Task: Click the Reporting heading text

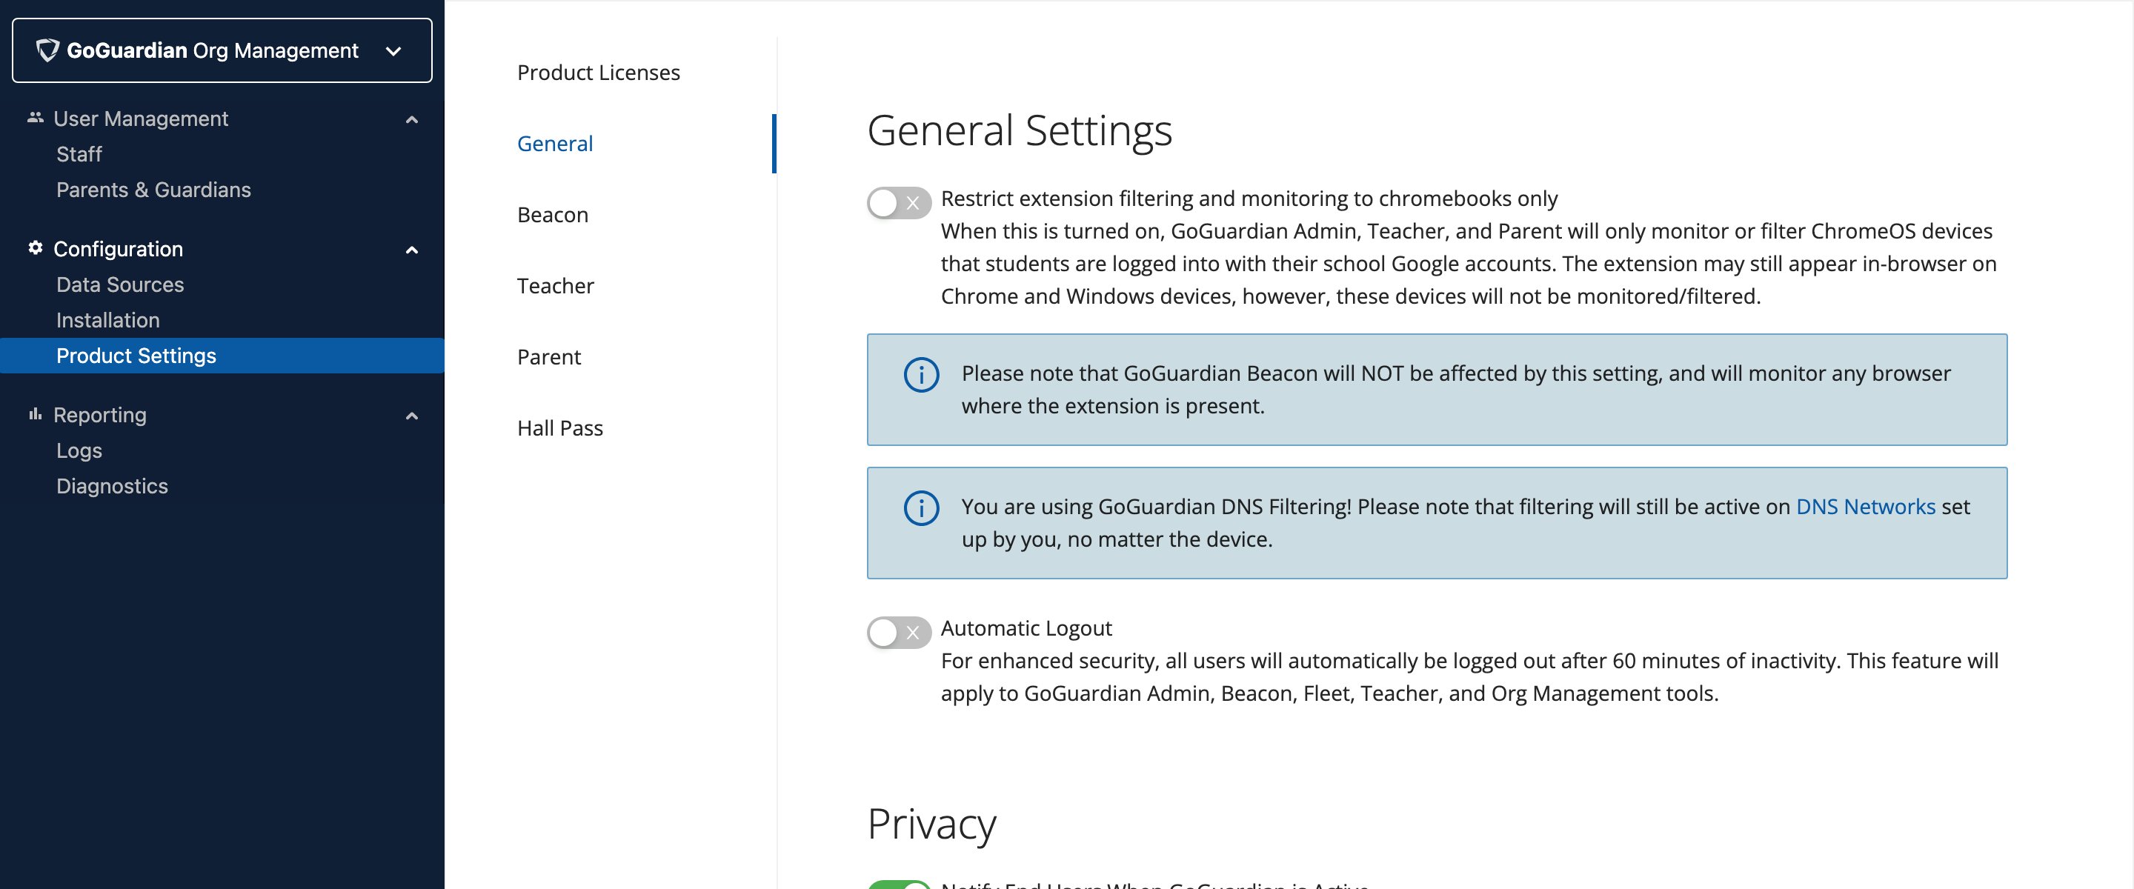Action: [99, 414]
